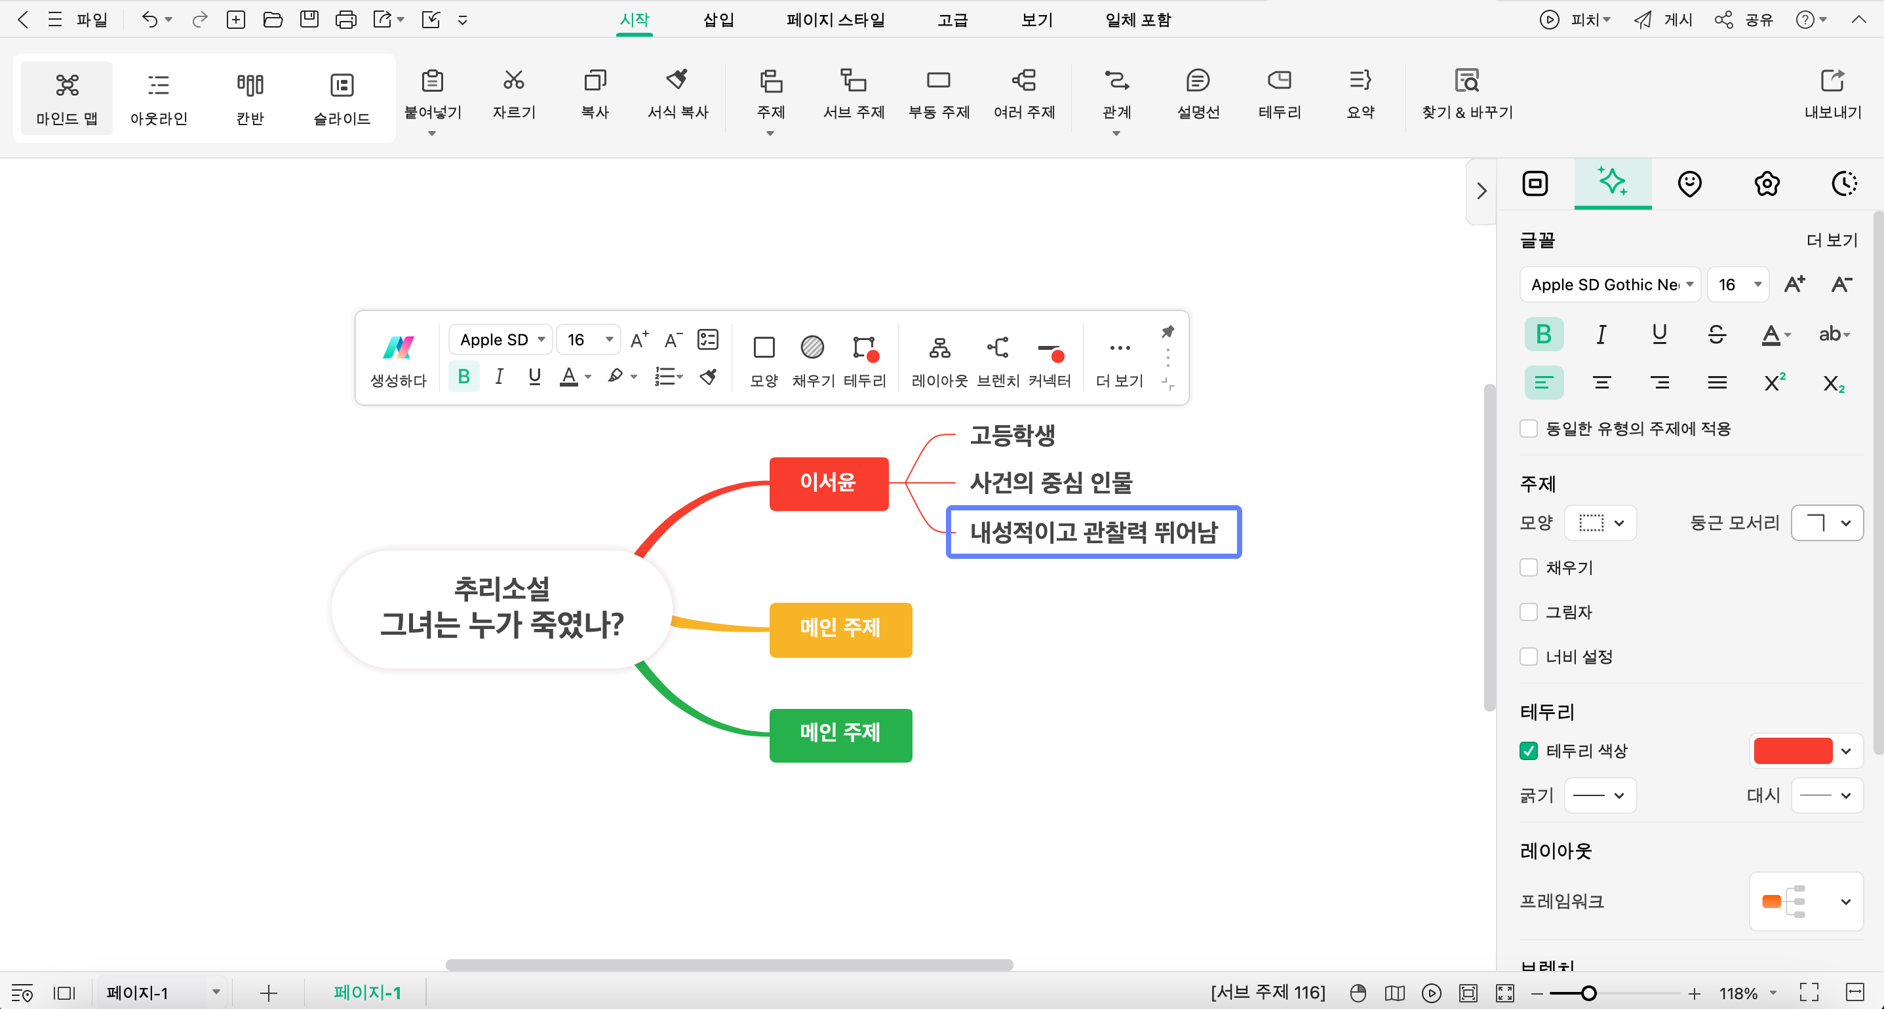Image resolution: width=1884 pixels, height=1009 pixels.
Task: Open the 일체 포함 tab
Action: [1138, 20]
